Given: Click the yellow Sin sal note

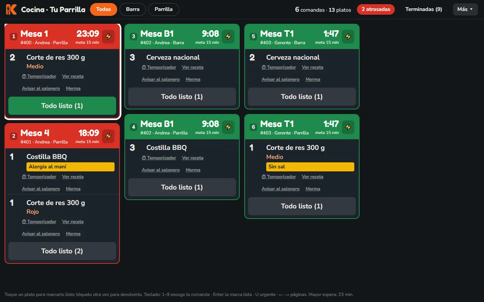Looking at the screenshot, I should click(x=310, y=167).
